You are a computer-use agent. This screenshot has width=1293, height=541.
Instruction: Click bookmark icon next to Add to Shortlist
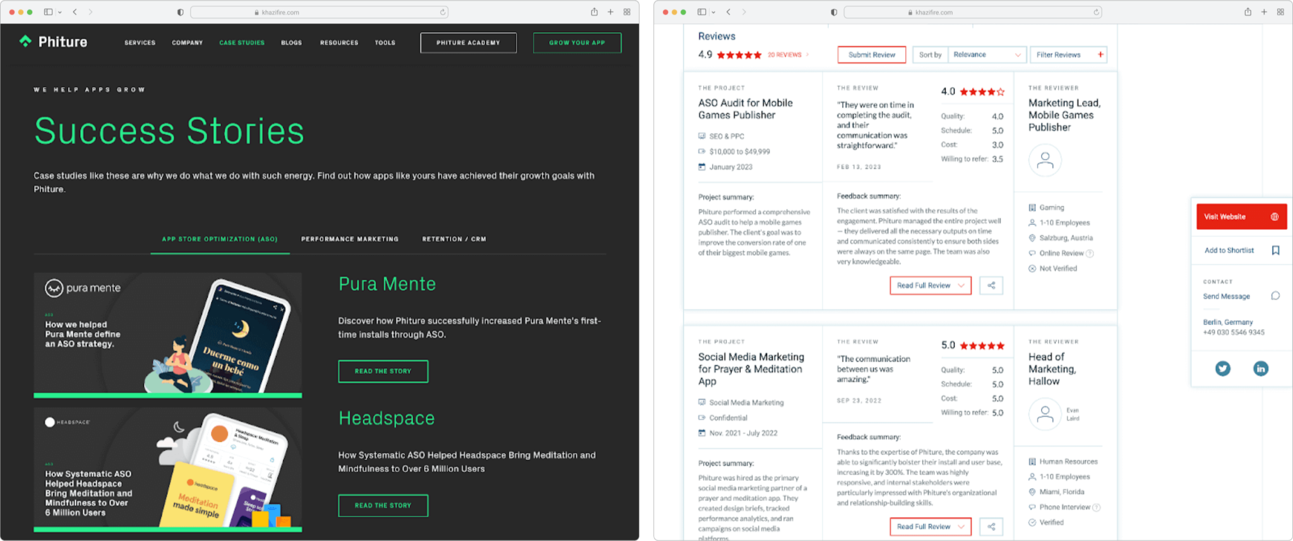point(1275,250)
